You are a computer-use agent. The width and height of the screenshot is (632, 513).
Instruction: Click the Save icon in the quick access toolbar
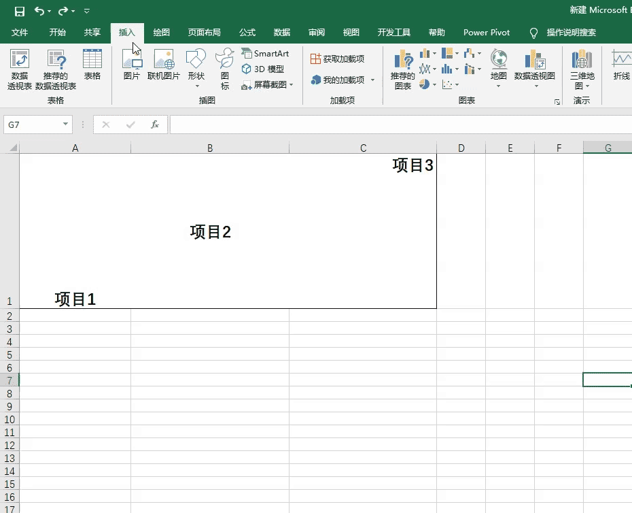pos(19,11)
